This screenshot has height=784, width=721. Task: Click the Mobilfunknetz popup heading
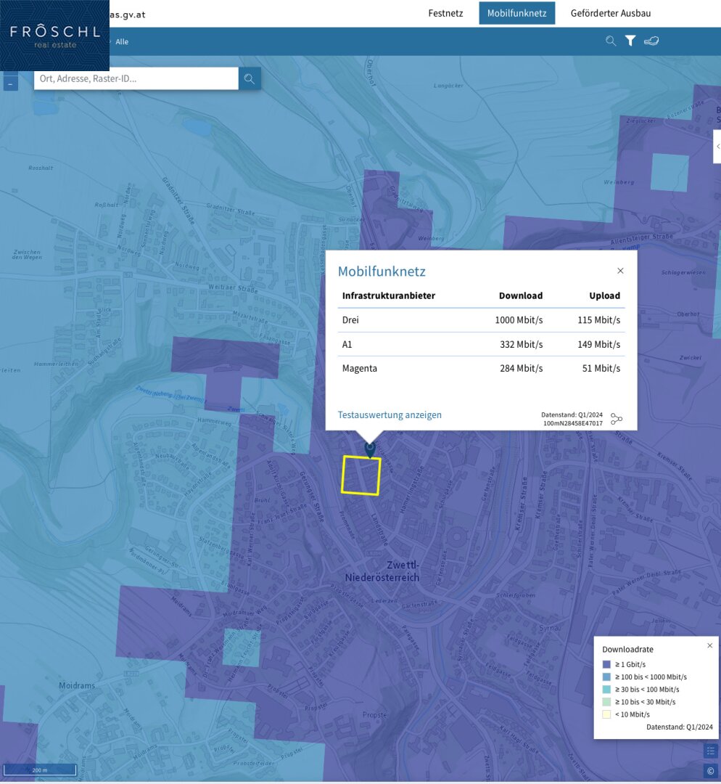(382, 271)
